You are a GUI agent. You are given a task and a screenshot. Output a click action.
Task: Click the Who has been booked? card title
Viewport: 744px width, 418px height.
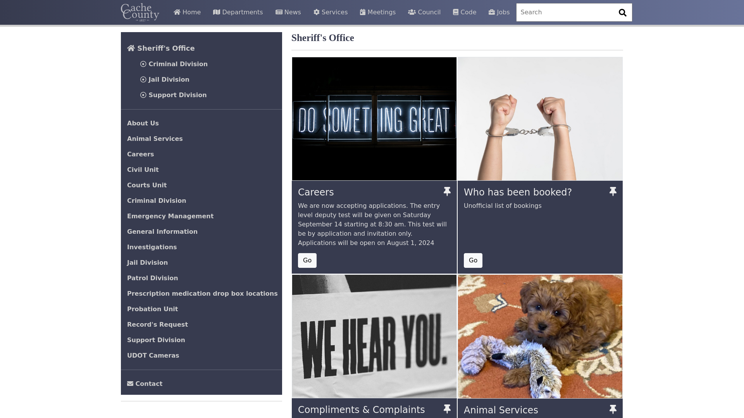[518, 192]
